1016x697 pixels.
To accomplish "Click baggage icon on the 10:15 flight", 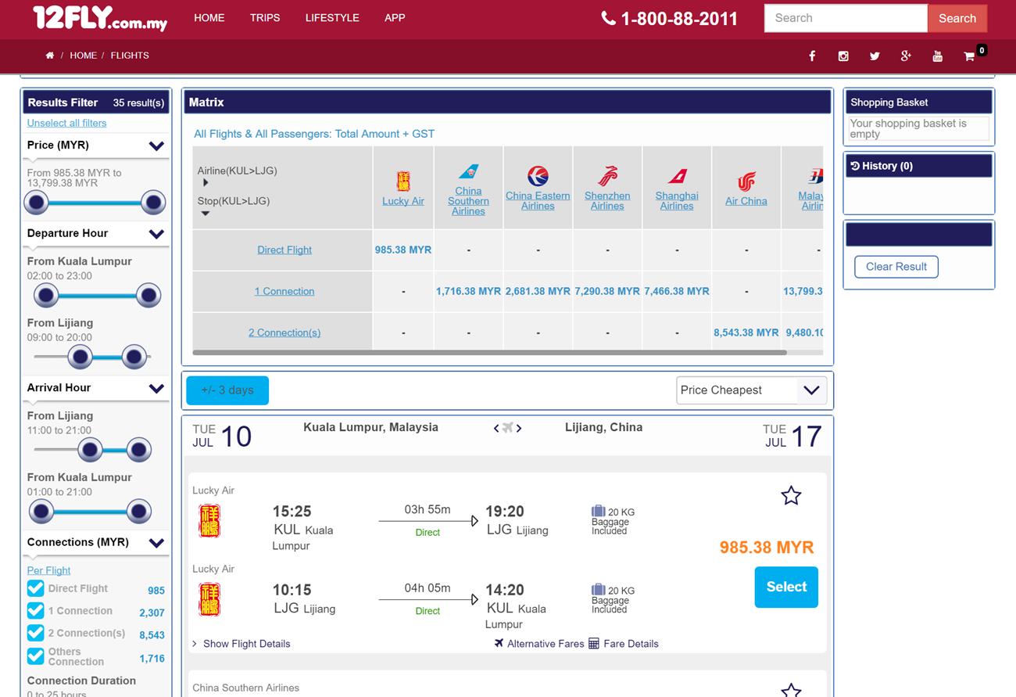I will point(599,590).
